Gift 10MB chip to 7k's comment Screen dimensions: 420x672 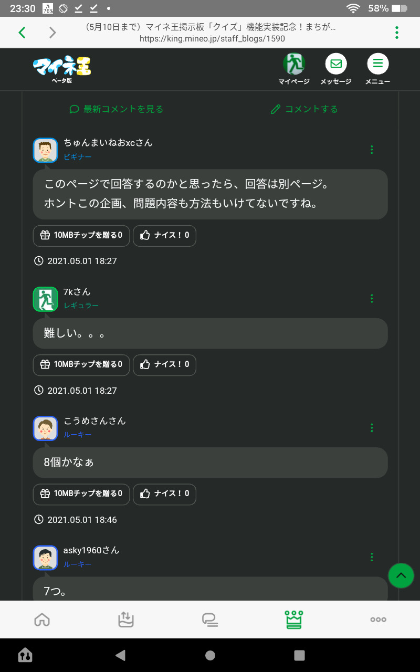[x=81, y=364]
